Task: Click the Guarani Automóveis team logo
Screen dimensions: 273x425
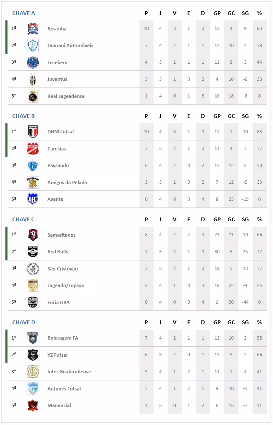Action: (33, 45)
